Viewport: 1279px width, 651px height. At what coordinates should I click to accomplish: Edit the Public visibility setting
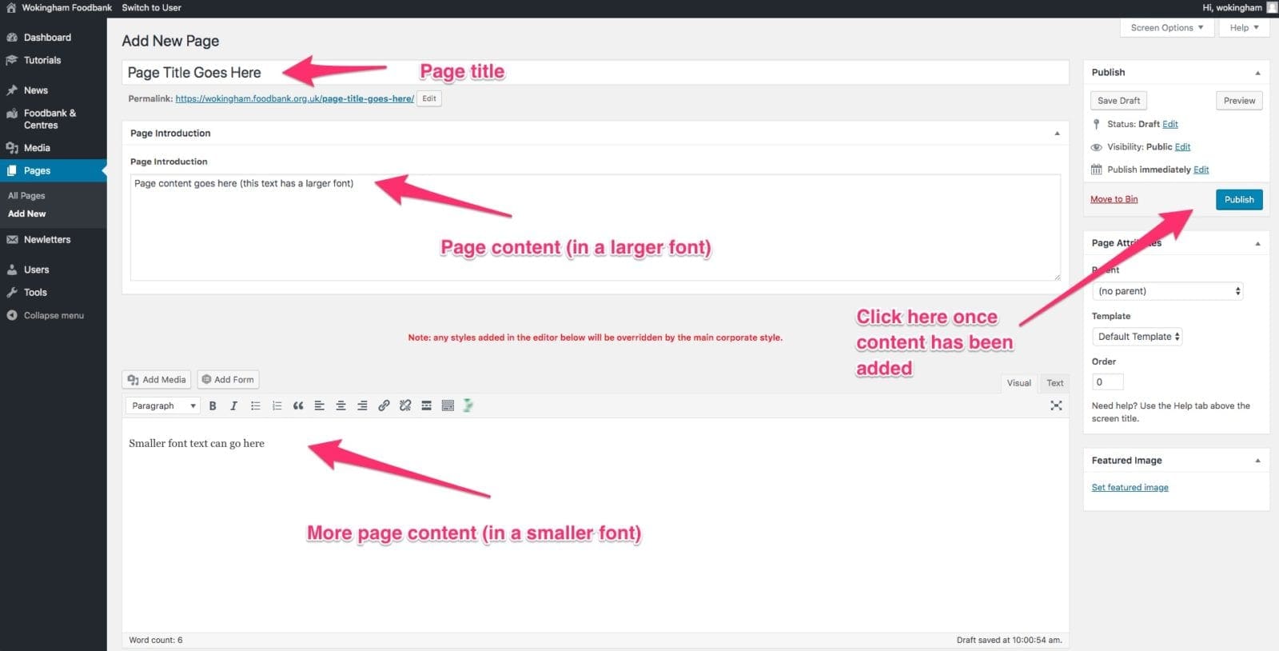(1182, 146)
